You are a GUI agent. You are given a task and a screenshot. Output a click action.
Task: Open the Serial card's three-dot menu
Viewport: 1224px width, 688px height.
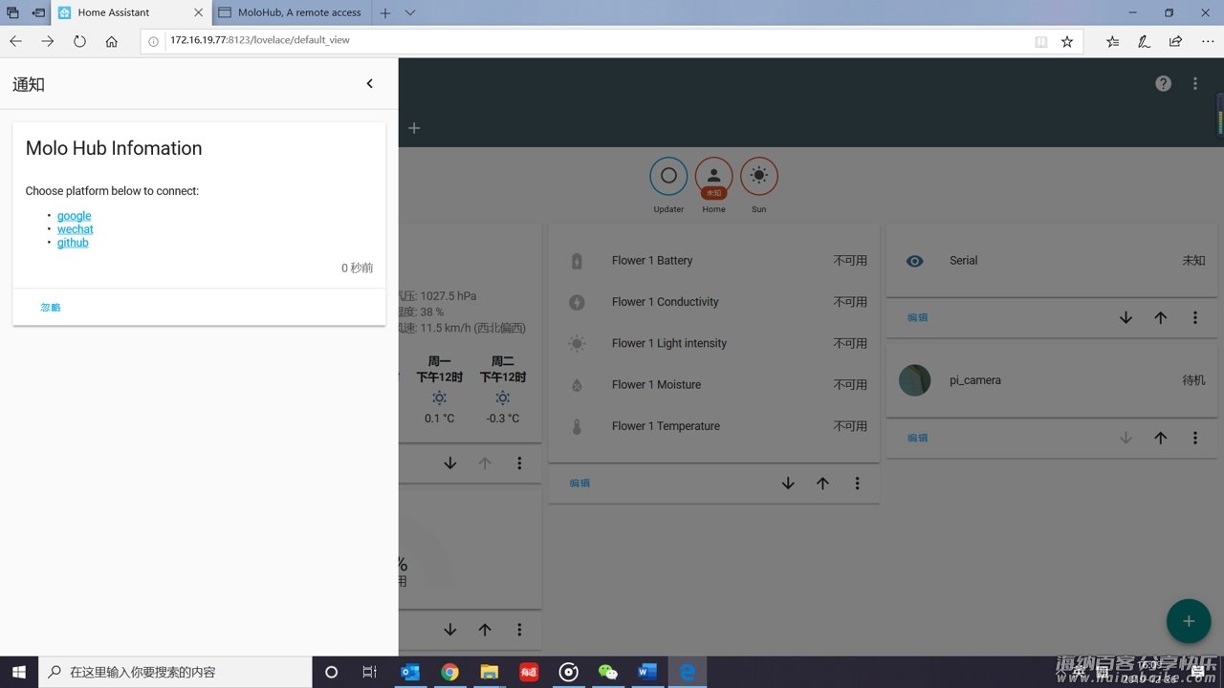[x=1194, y=317]
